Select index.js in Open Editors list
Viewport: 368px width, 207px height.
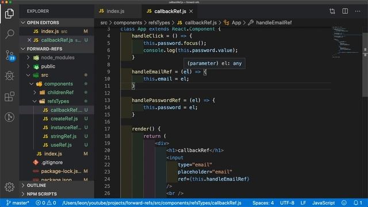click(x=56, y=31)
